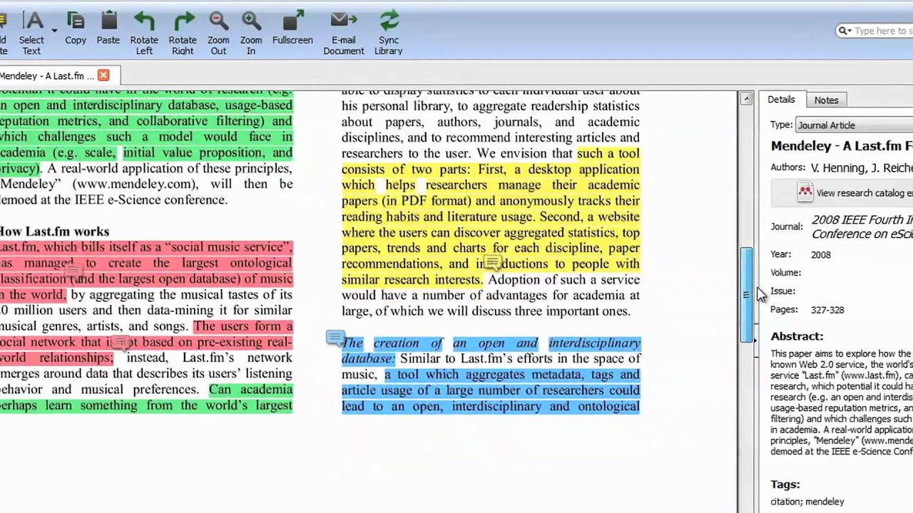Rotate the document left
The height and width of the screenshot is (513, 913).
pyautogui.click(x=144, y=33)
